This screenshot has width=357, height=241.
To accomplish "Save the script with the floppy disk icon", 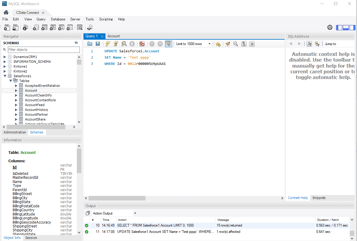I will coord(98,44).
